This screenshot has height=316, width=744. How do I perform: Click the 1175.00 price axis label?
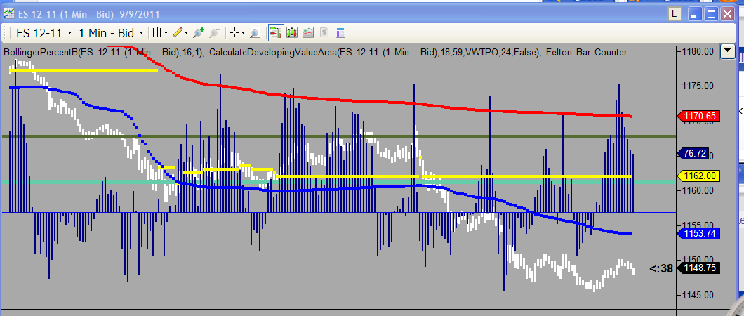click(x=698, y=86)
